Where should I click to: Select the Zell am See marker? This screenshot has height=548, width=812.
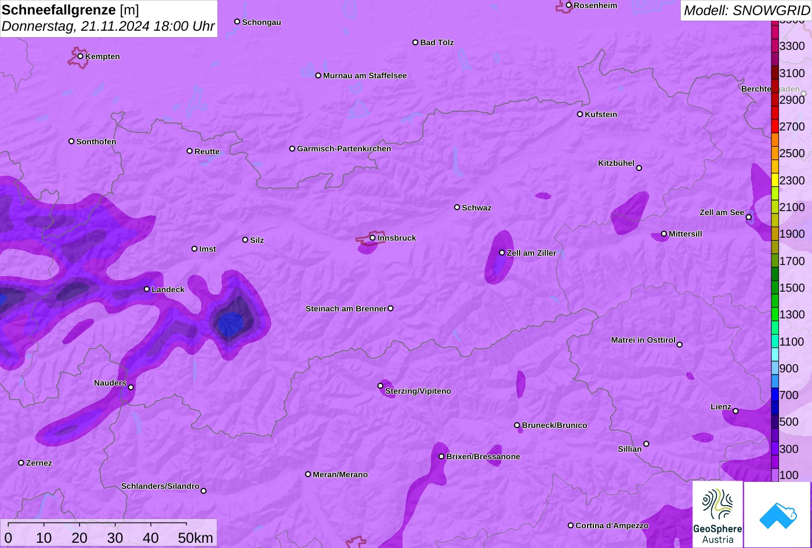[x=749, y=217]
